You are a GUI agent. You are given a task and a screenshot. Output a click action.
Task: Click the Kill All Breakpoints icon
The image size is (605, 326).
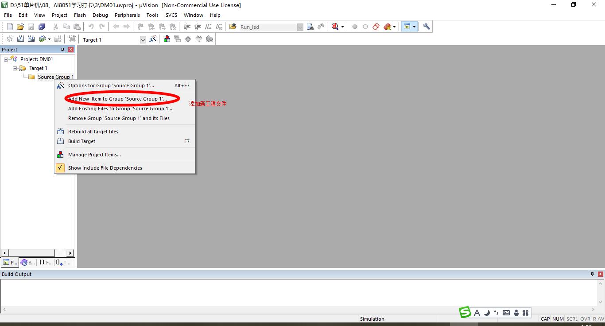[388, 27]
